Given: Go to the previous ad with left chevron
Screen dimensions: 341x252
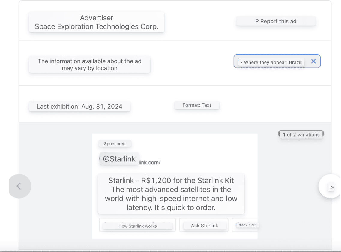Looking at the screenshot, I should point(20,186).
